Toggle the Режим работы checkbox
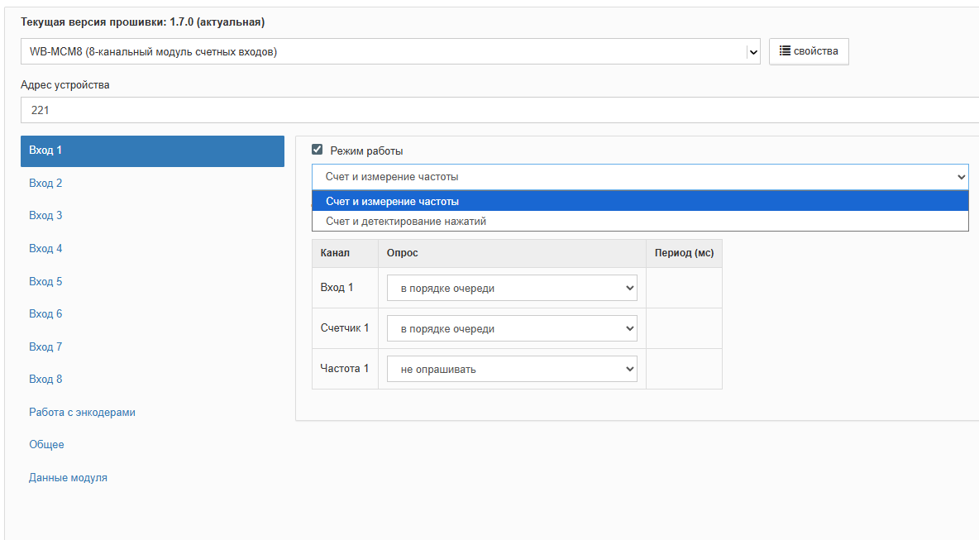 pos(317,151)
